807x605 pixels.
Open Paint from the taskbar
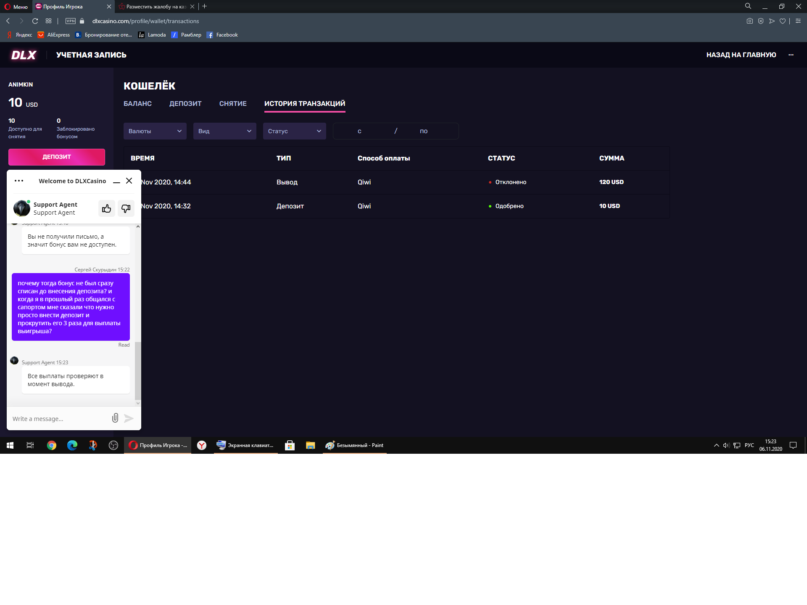click(355, 445)
